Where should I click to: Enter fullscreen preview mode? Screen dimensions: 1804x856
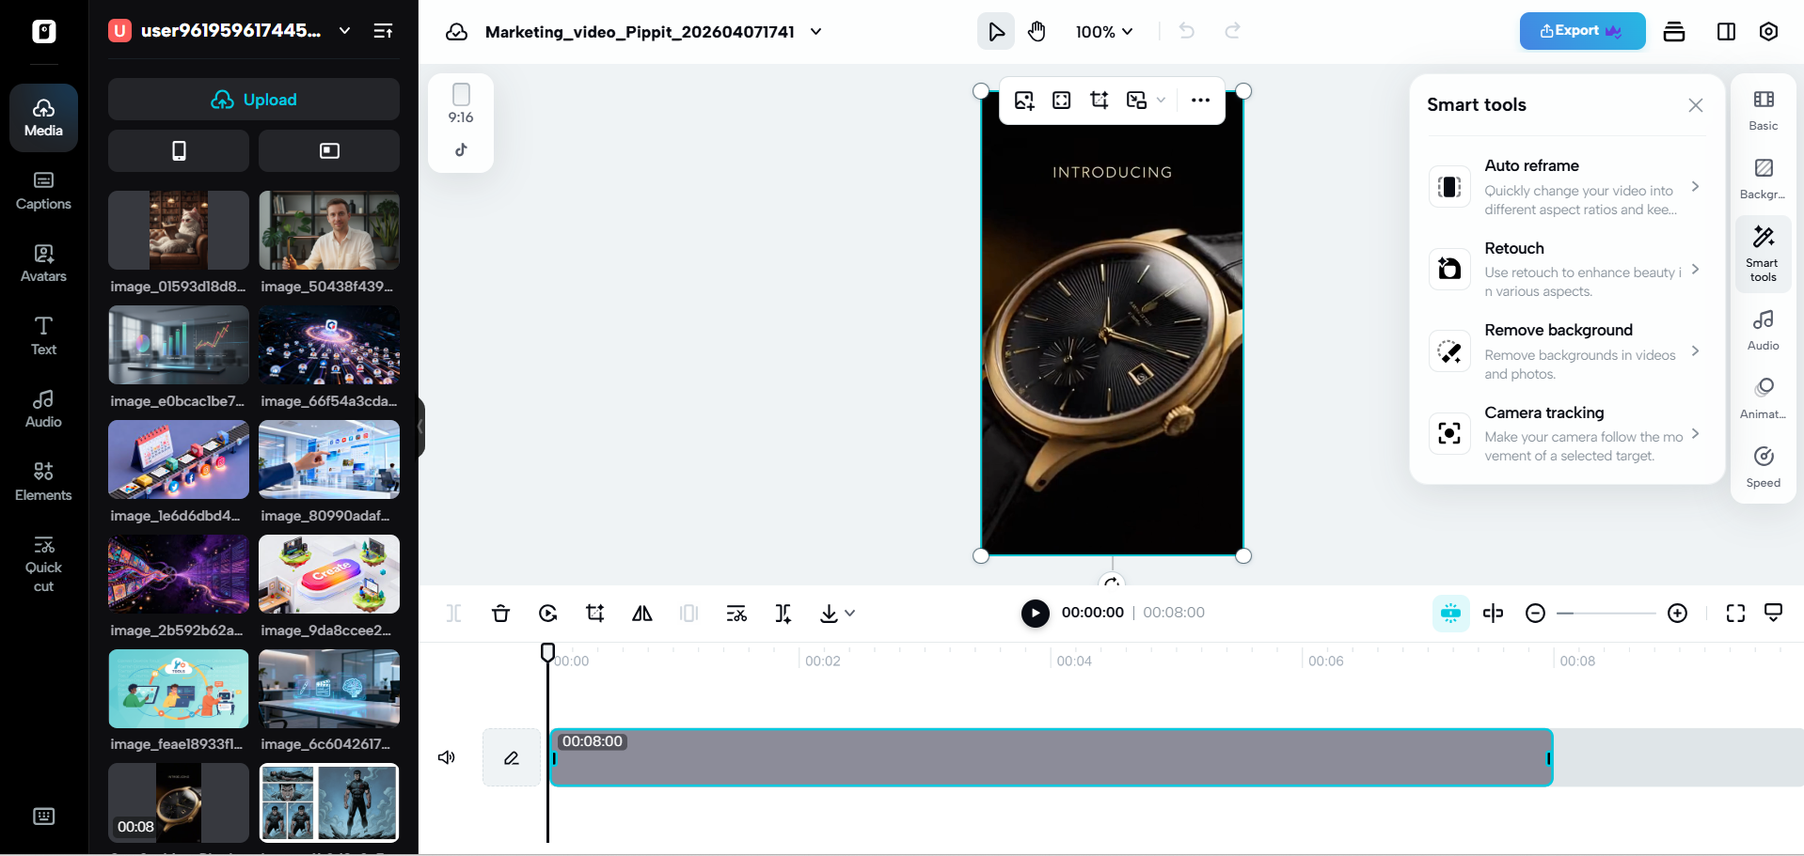pyautogui.click(x=1735, y=614)
